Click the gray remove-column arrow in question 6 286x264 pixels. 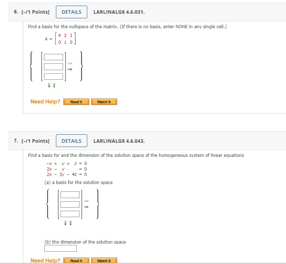click(70, 63)
